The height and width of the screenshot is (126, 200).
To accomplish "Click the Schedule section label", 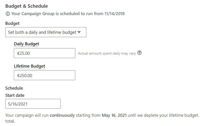I will (14, 88).
